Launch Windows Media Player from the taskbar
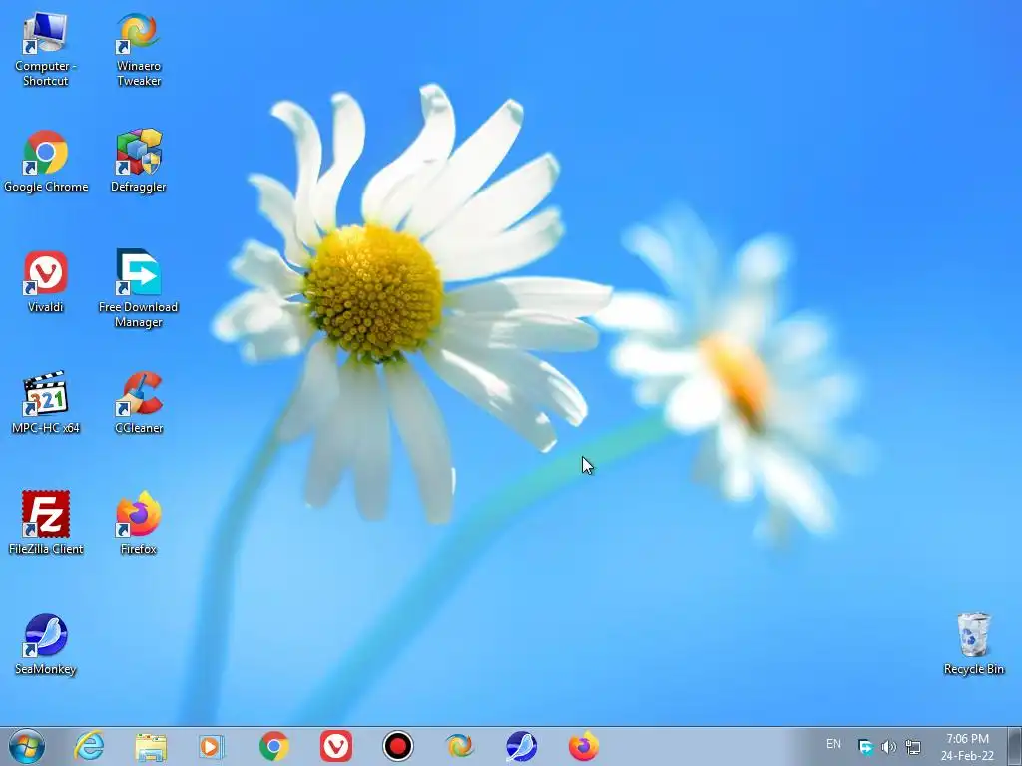Viewport: 1022px width, 766px height. coord(212,746)
